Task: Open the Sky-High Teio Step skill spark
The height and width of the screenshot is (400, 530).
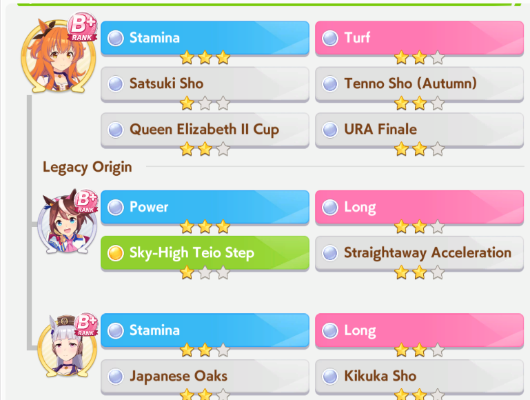Action: click(205, 253)
